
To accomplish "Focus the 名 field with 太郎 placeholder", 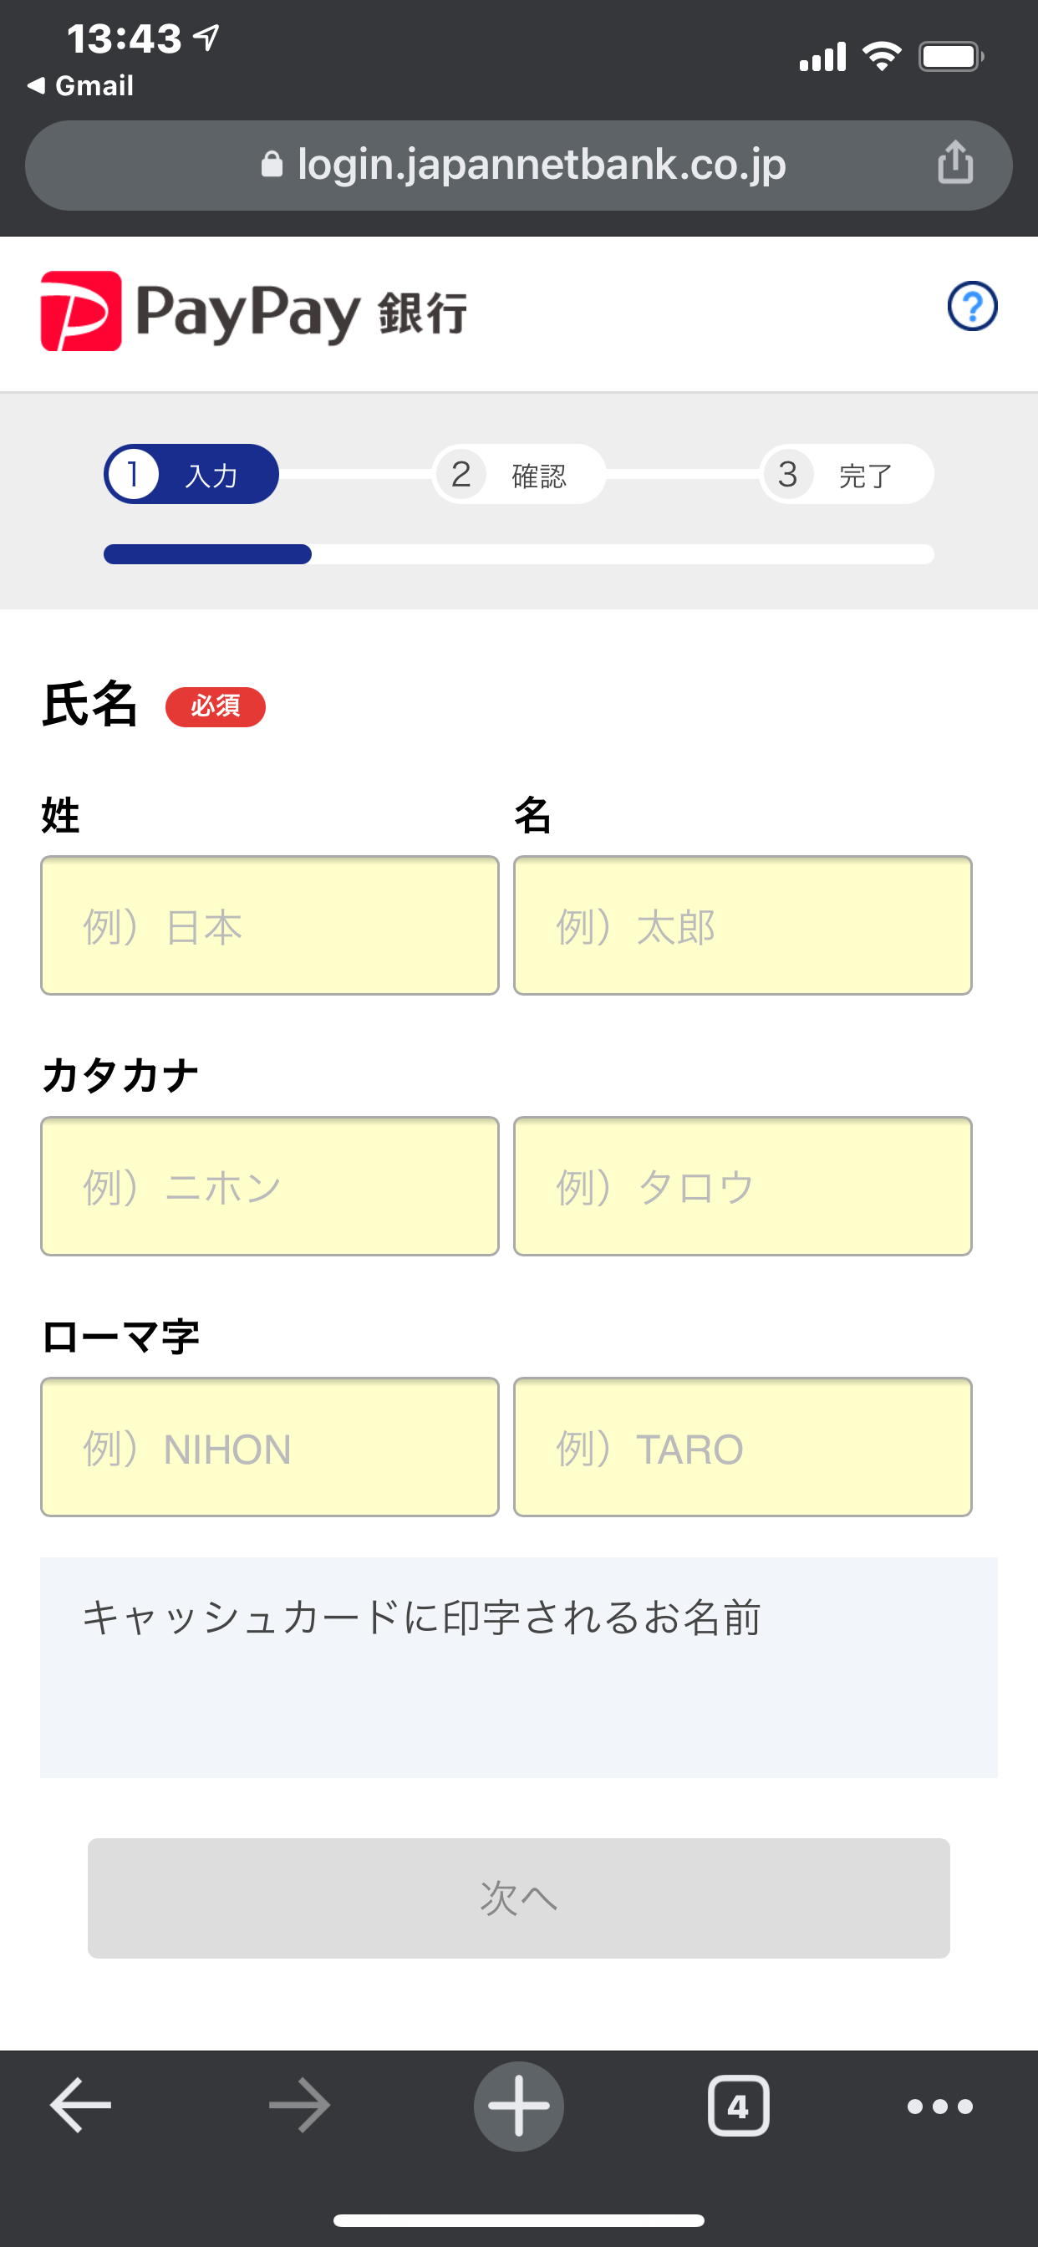I will pos(742,925).
